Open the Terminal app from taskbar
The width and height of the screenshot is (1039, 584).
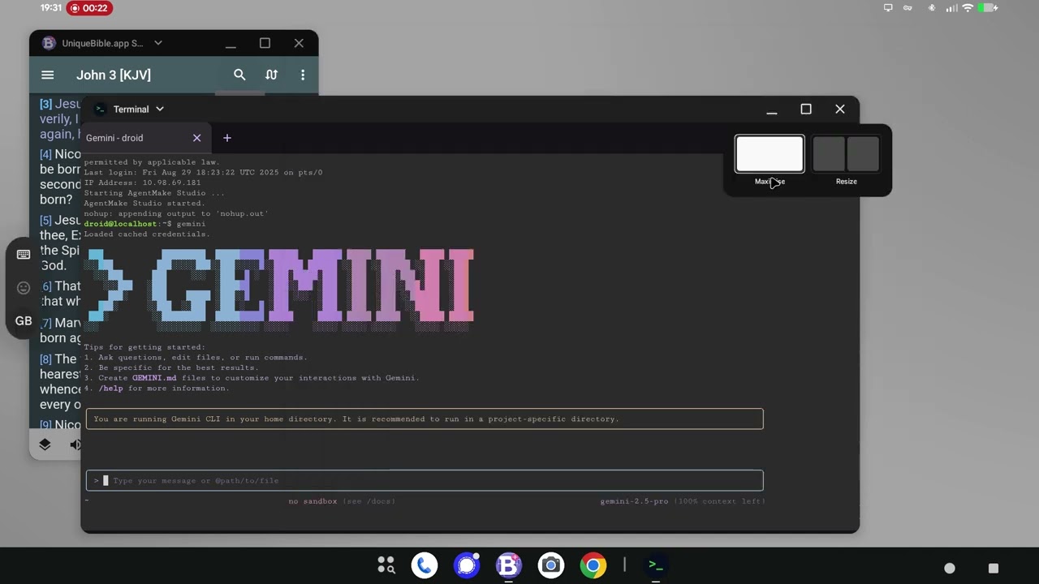click(655, 565)
